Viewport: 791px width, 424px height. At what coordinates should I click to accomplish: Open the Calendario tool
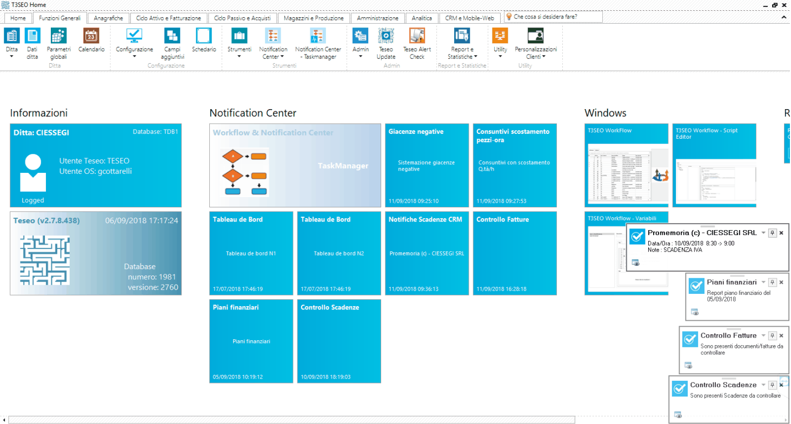coord(91,41)
